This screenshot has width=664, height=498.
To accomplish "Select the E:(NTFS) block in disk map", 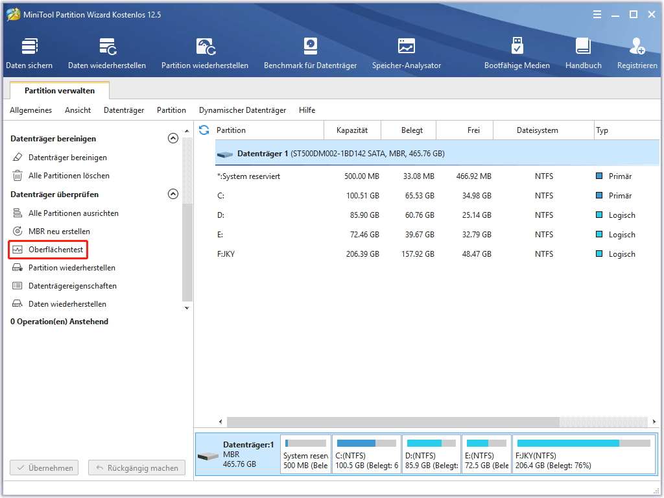I will pyautogui.click(x=486, y=454).
